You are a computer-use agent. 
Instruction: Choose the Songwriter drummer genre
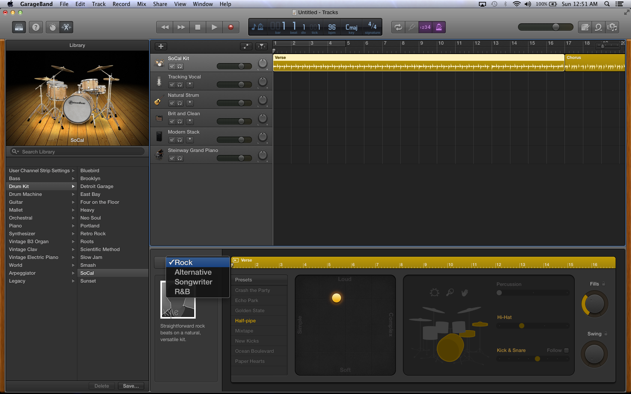pyautogui.click(x=198, y=282)
